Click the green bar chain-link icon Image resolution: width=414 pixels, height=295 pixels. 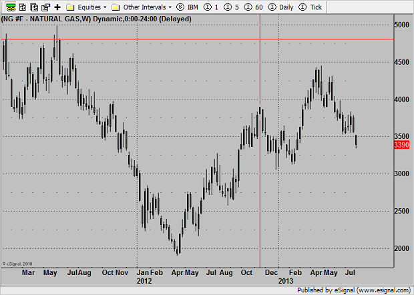pos(11,7)
